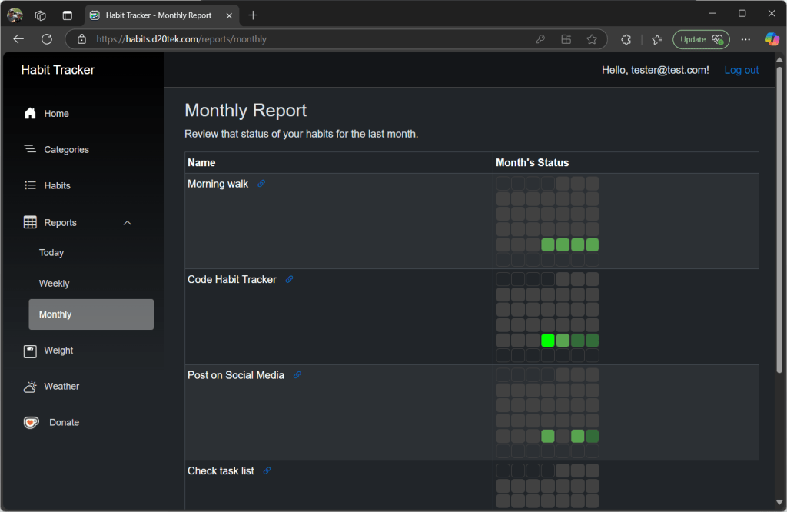
Task: Collapse the Reports menu chevron
Action: tap(128, 223)
